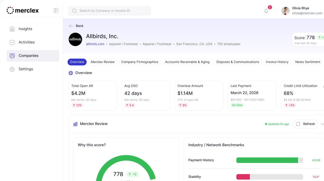The height and width of the screenshot is (181, 324).
Task: Click Olivia Rhye's avatar photo
Action: (x=286, y=11)
